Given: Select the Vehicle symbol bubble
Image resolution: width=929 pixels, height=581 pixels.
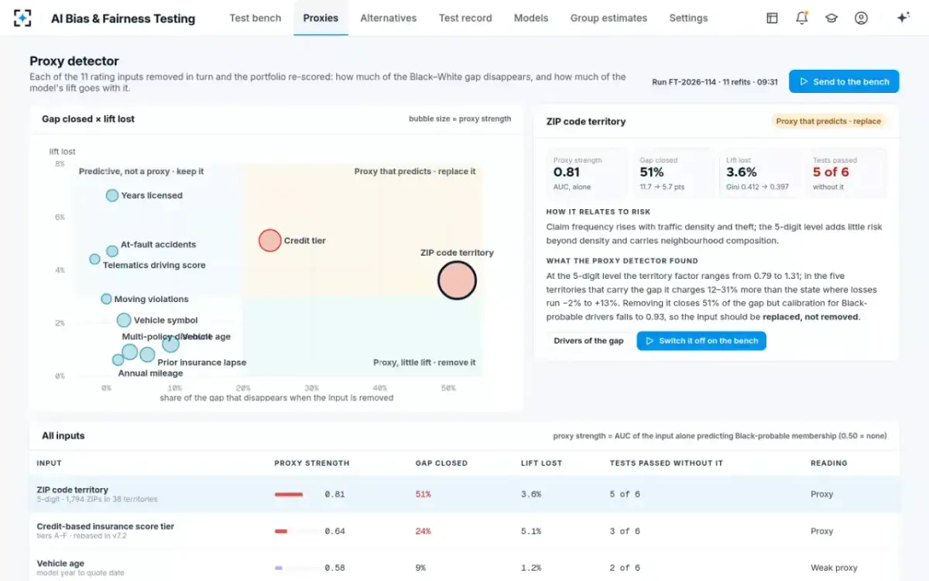Looking at the screenshot, I should (124, 321).
